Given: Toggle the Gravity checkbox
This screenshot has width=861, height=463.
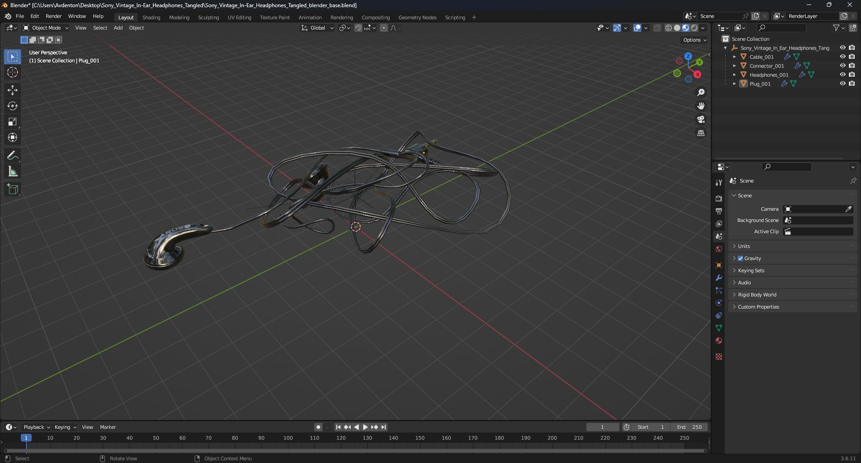Looking at the screenshot, I should coord(740,258).
